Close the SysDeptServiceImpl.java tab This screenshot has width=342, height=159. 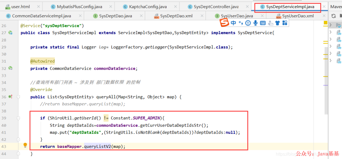click(x=324, y=7)
